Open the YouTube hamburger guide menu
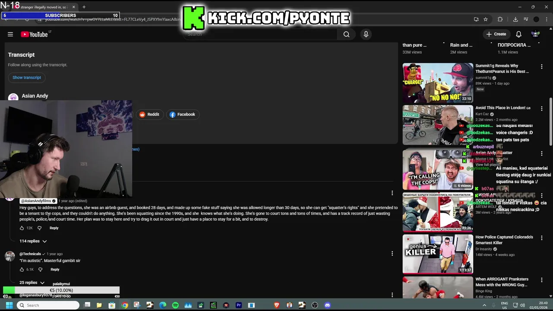 click(x=10, y=34)
